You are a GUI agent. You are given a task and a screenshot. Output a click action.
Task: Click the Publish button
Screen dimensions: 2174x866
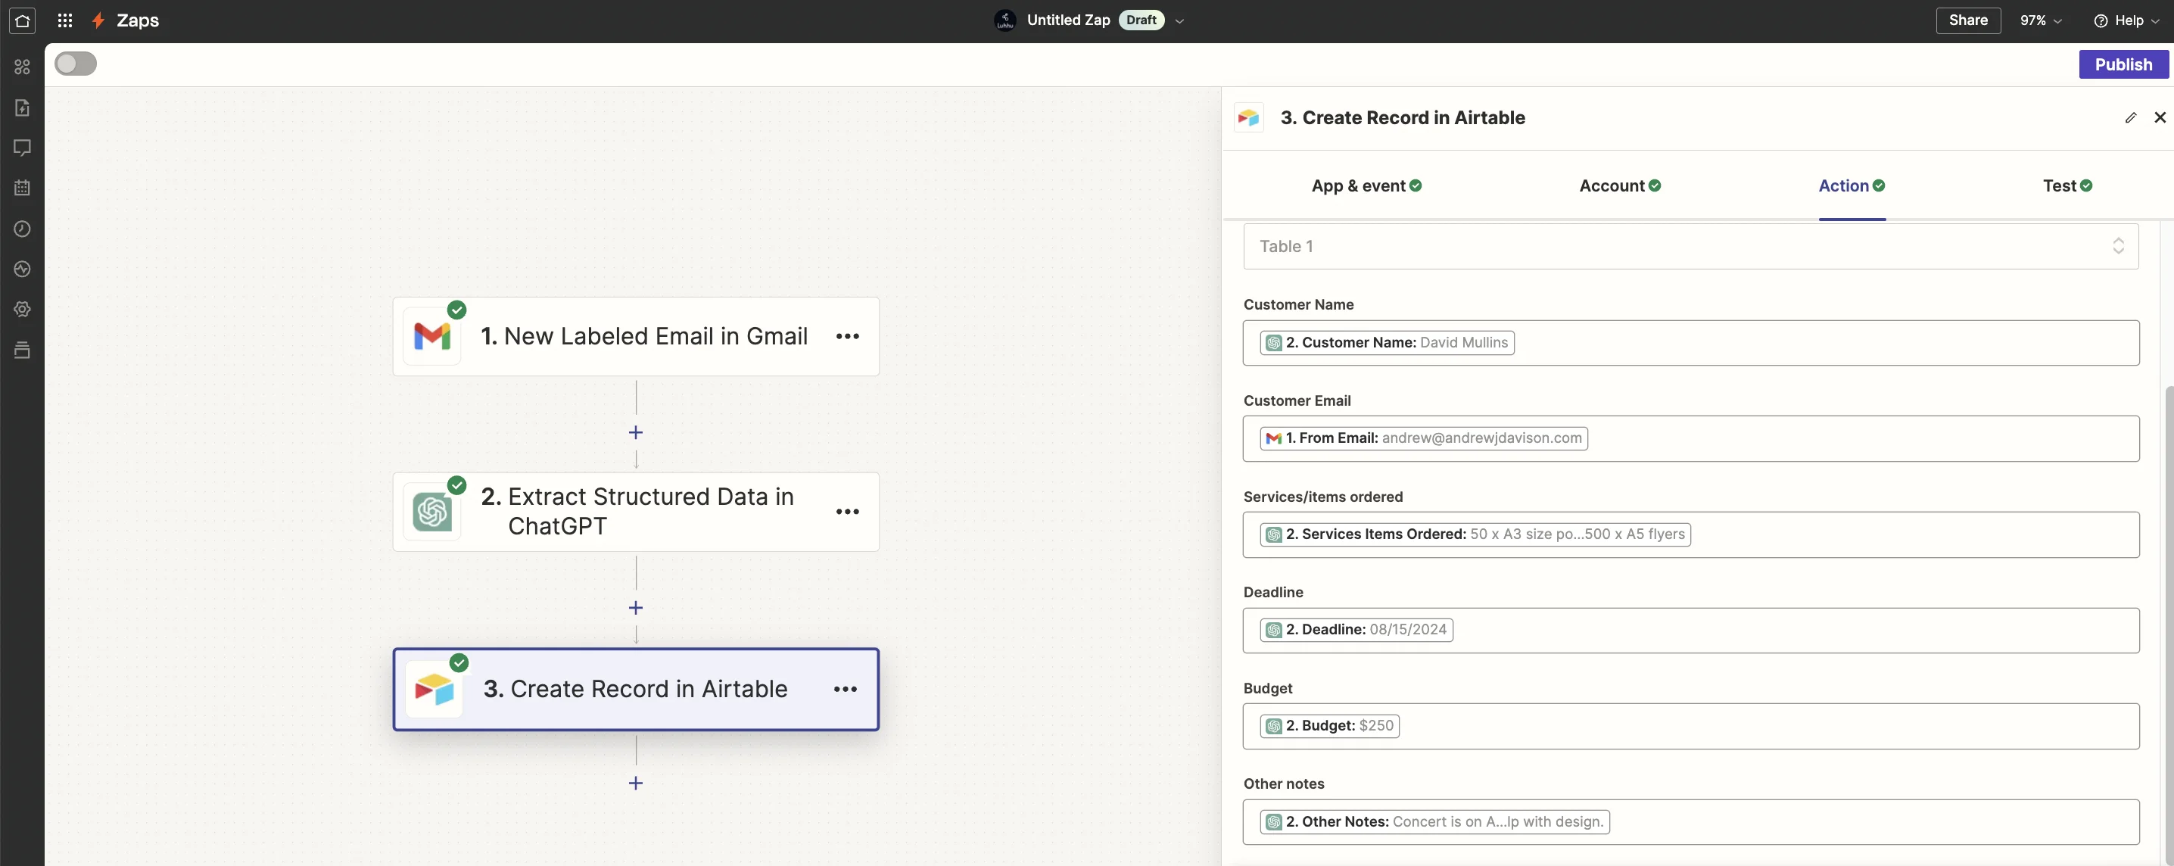click(2123, 64)
